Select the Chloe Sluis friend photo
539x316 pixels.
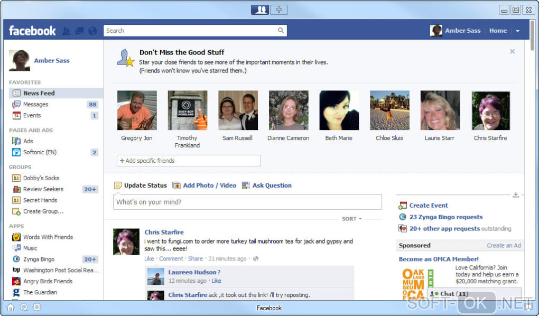click(x=389, y=110)
